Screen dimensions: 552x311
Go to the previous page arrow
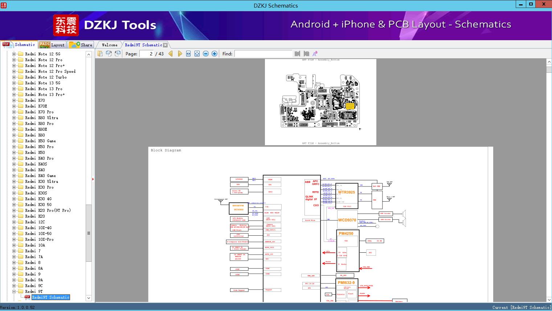coord(171,54)
